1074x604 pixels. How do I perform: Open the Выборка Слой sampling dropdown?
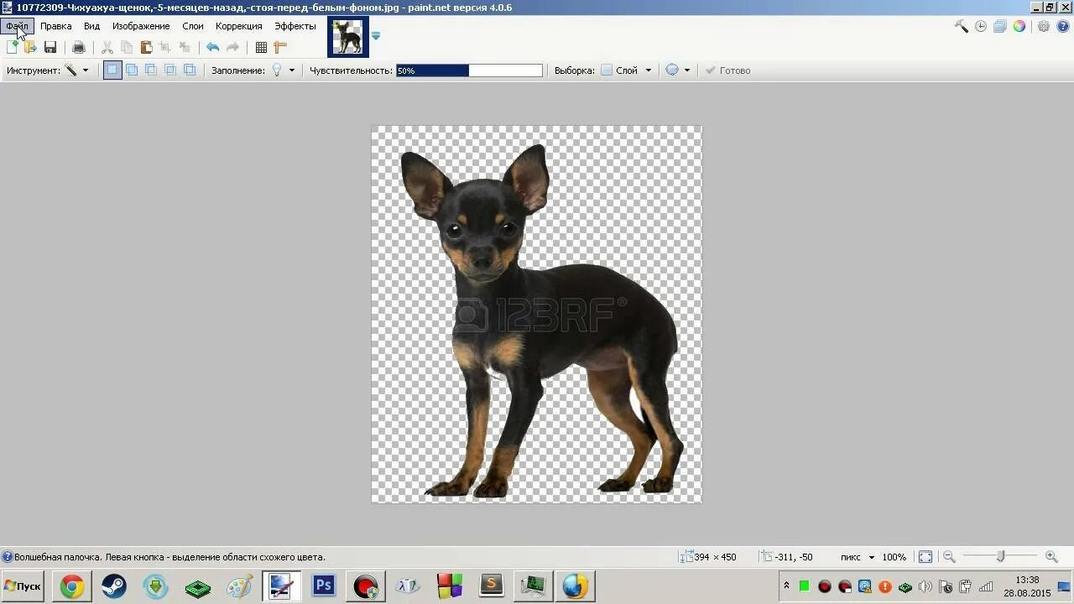(x=627, y=70)
